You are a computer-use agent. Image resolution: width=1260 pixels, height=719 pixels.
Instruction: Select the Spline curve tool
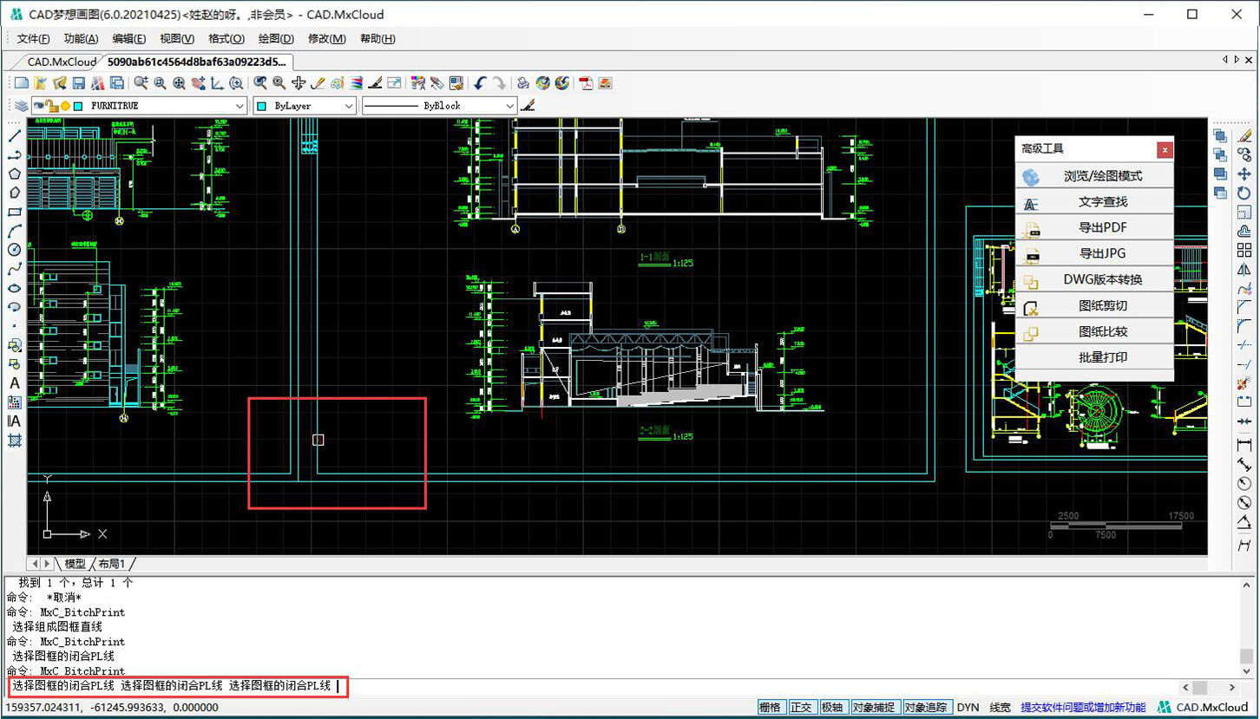[14, 269]
